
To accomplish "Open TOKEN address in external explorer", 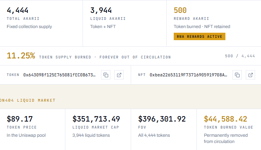I will pyautogui.click(x=119, y=75).
